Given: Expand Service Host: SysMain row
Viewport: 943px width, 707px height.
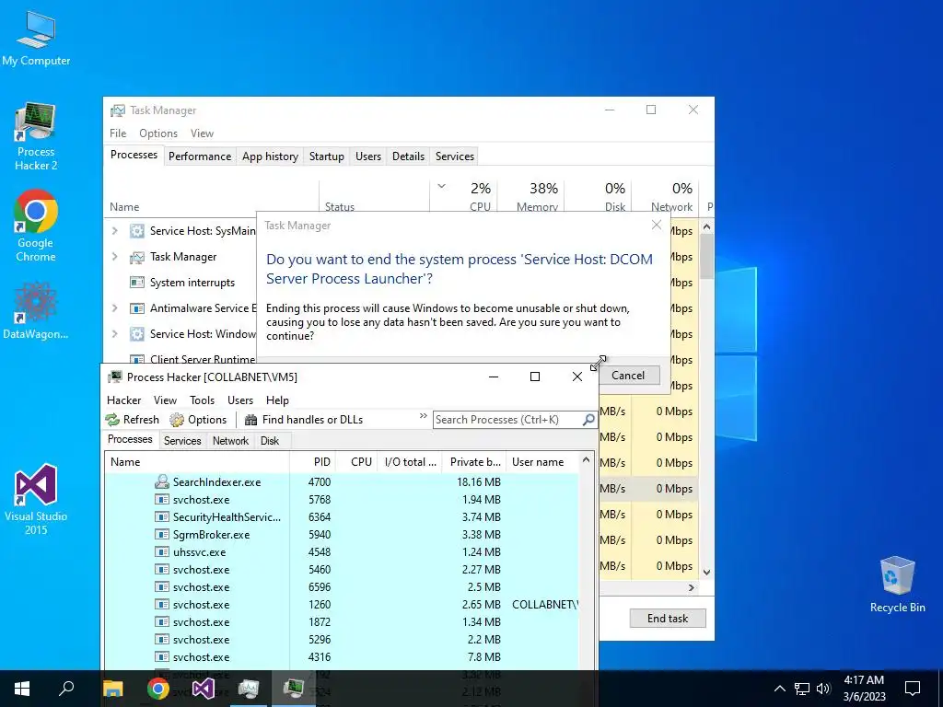Looking at the screenshot, I should click(x=115, y=231).
